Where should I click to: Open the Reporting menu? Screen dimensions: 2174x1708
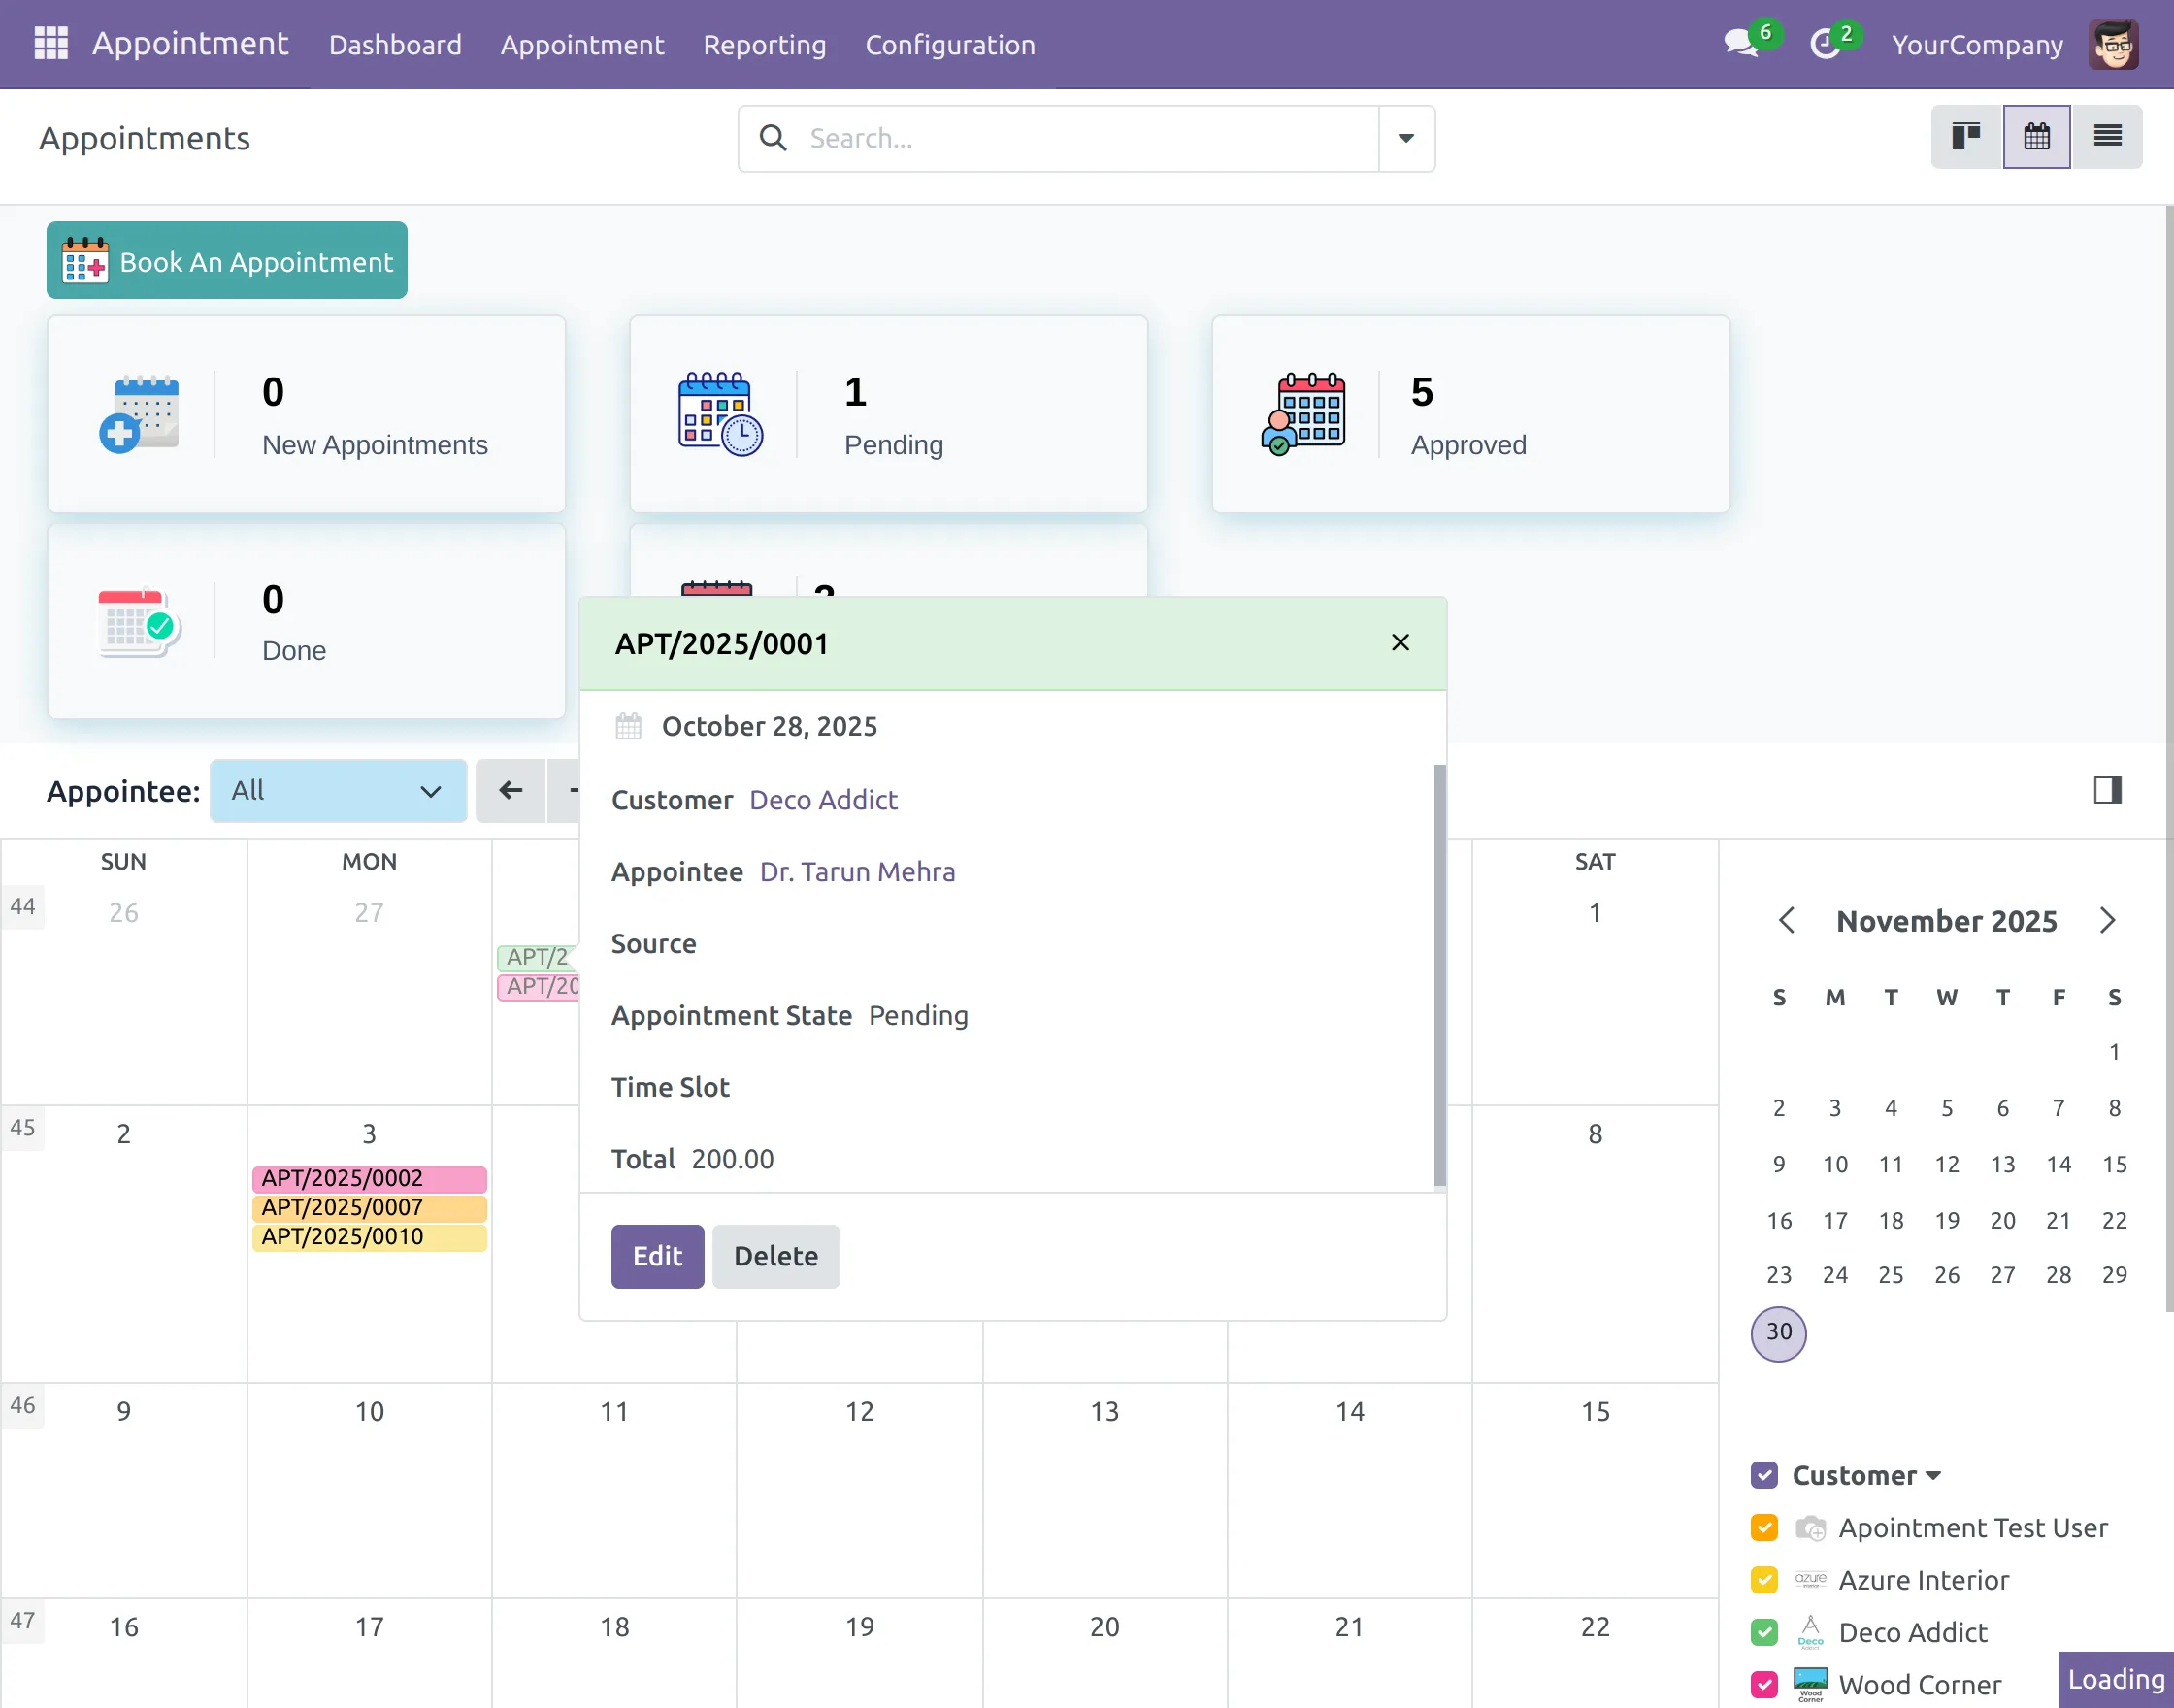click(764, 45)
